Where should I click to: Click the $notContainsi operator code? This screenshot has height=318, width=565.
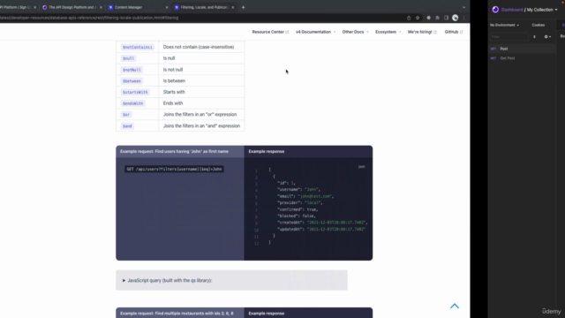tap(138, 47)
